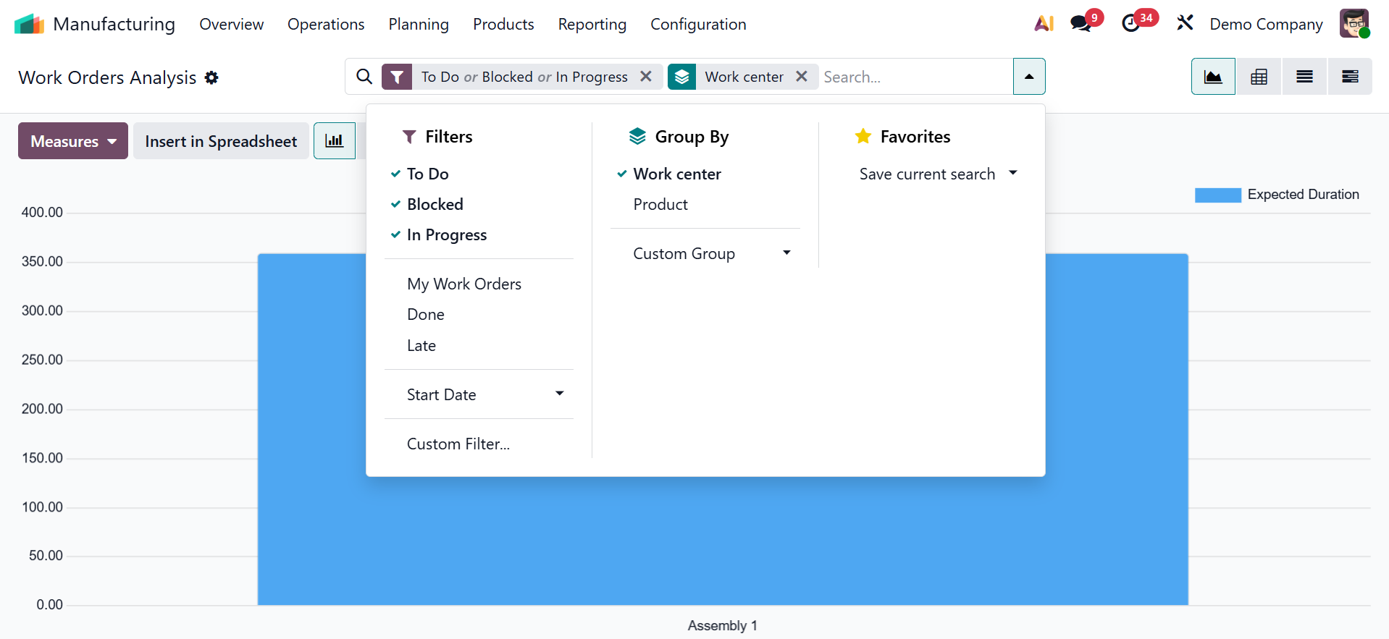Open the Configuration menu
This screenshot has height=639, width=1389.
tap(697, 24)
